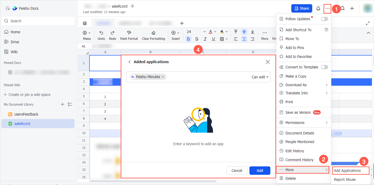Add new document in My Document Library

62,104
